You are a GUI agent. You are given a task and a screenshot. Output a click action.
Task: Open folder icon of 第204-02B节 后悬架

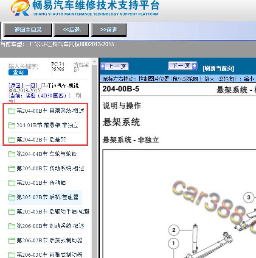click(12, 140)
